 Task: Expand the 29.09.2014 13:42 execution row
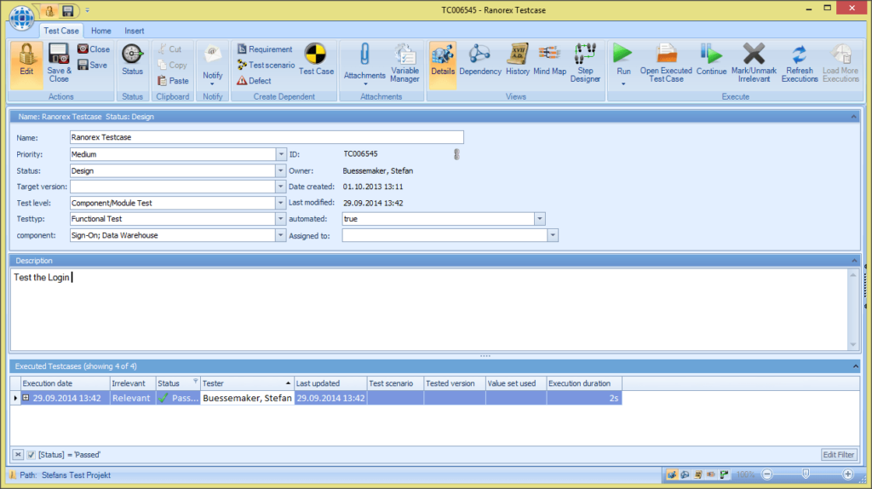(x=26, y=398)
